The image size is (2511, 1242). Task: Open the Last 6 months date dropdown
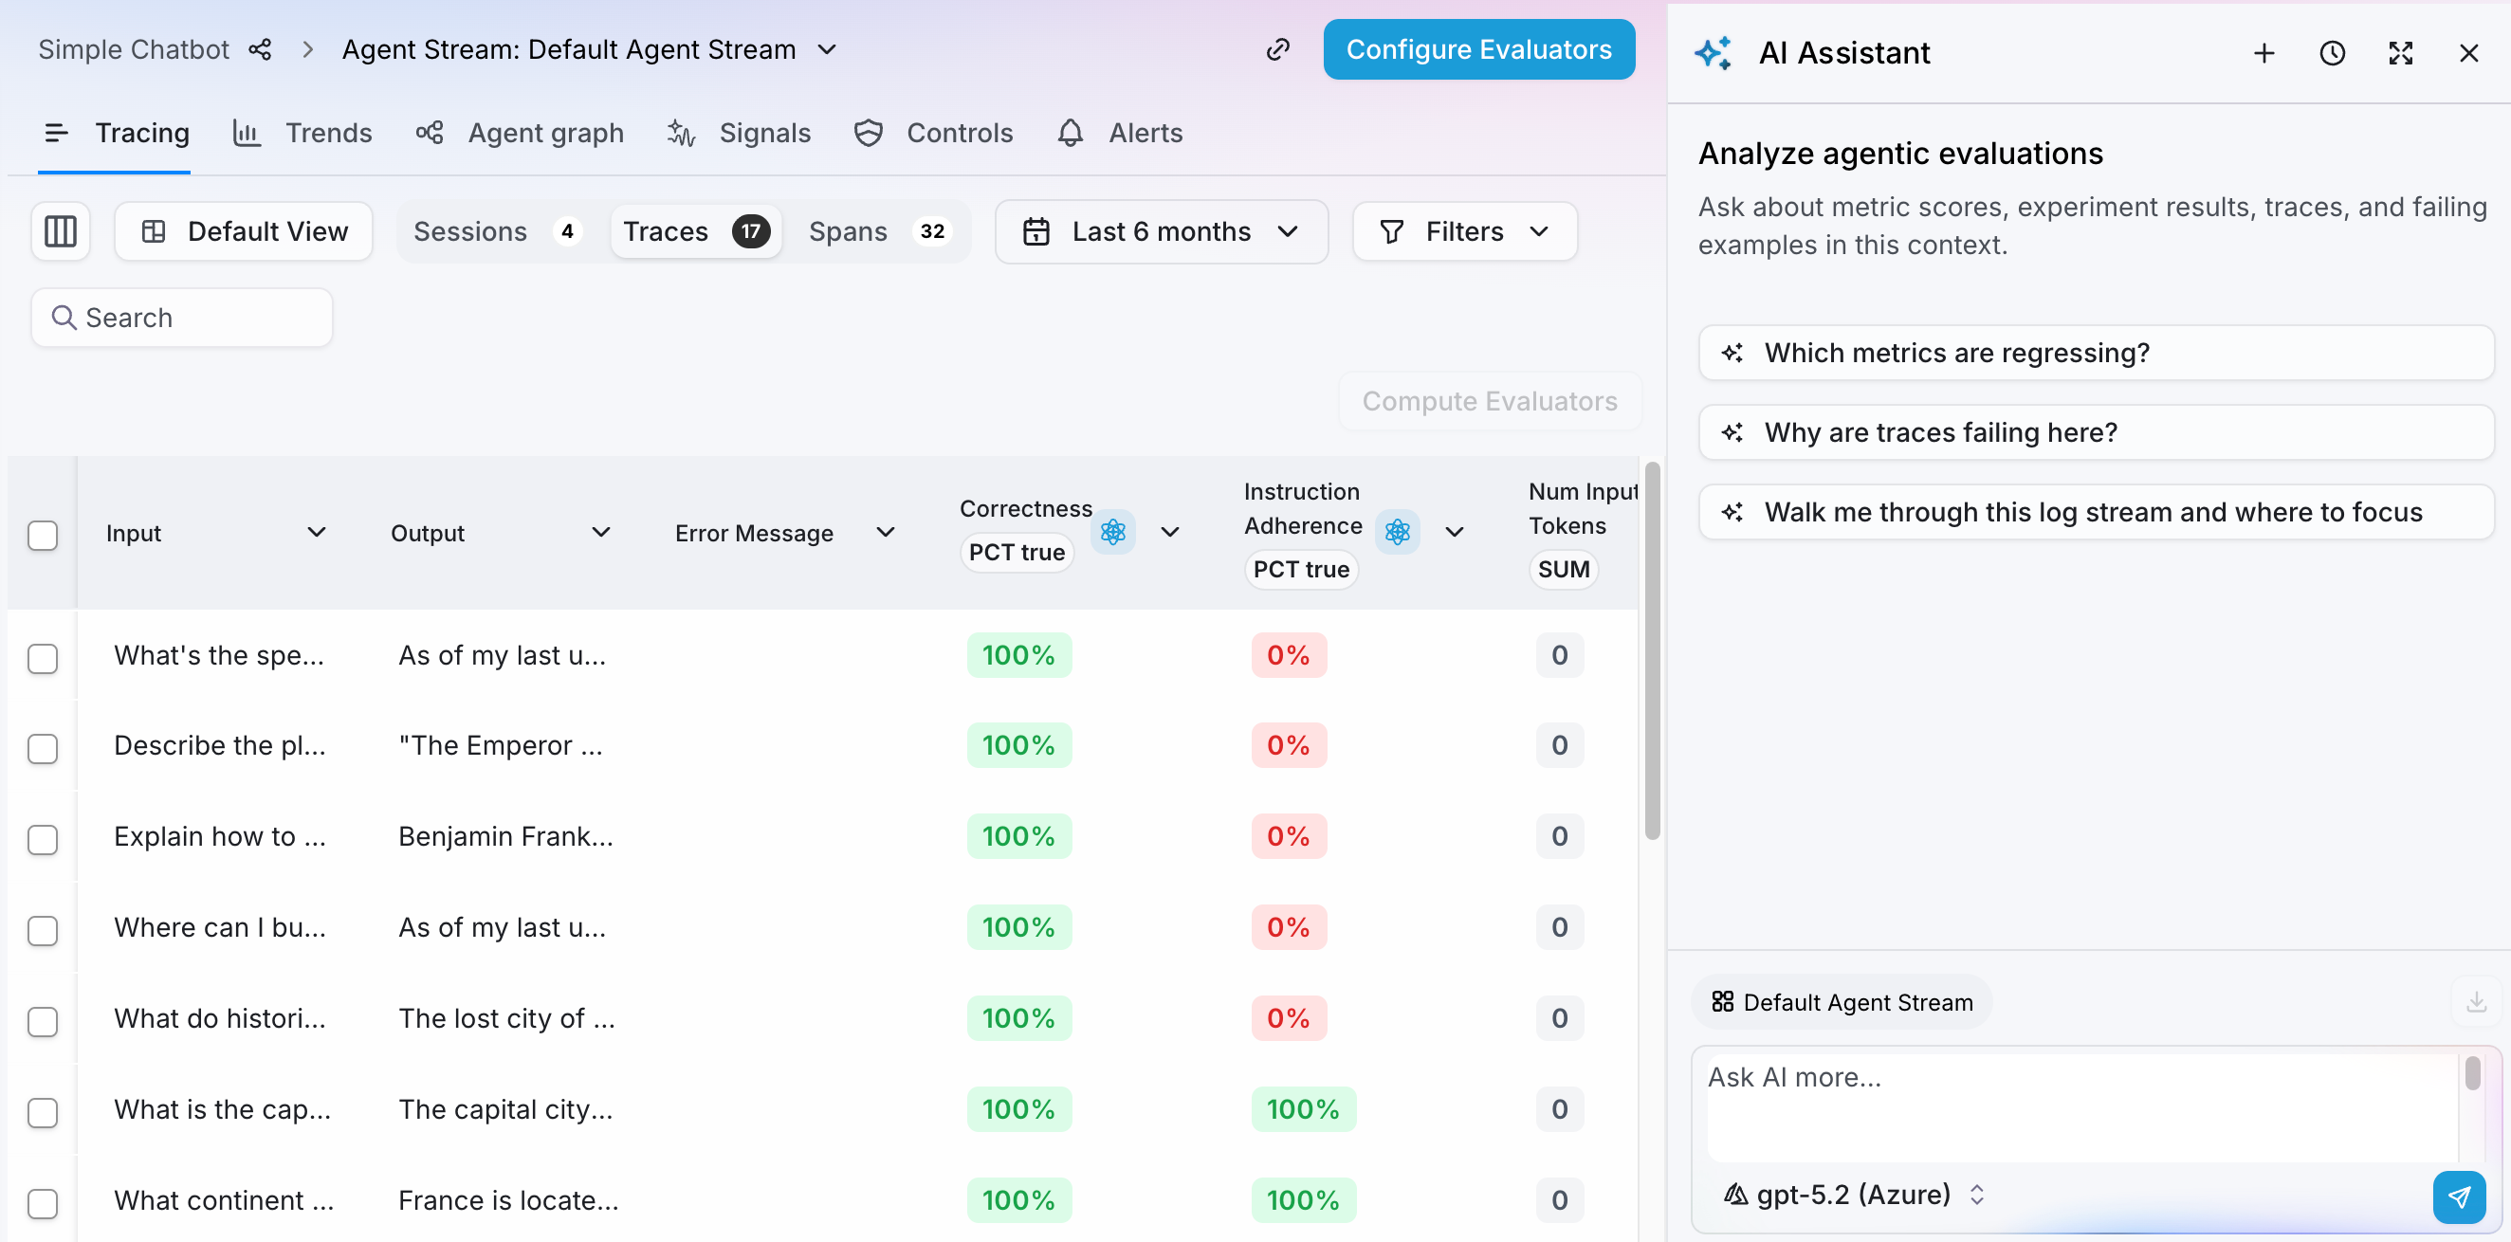(1161, 231)
